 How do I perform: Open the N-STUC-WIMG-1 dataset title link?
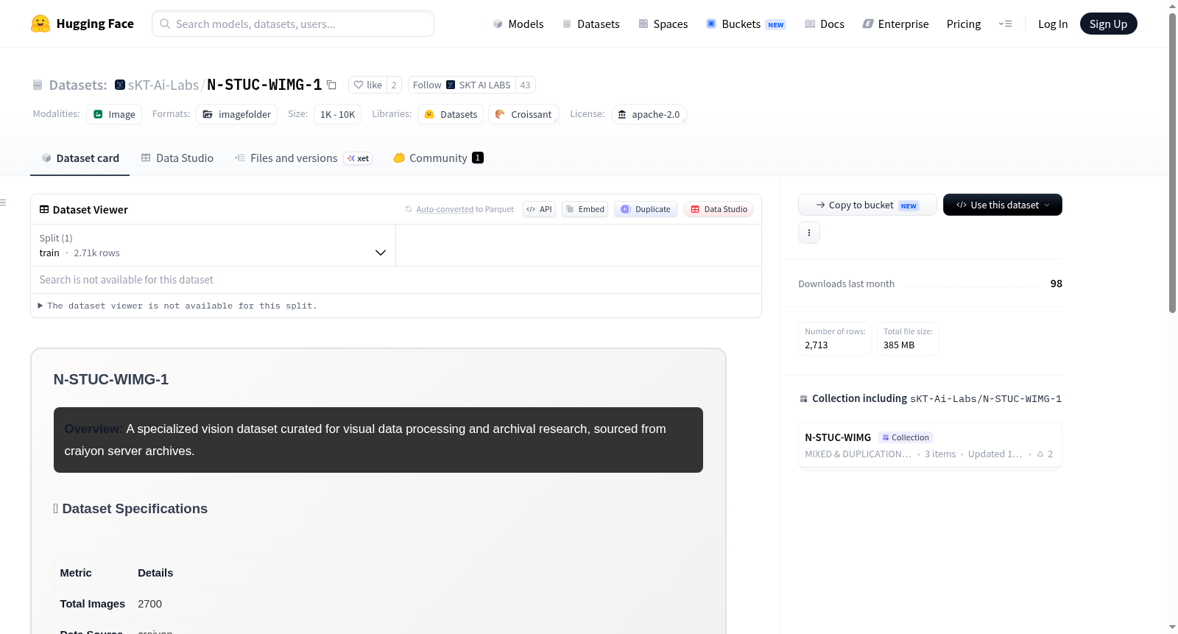click(x=264, y=85)
